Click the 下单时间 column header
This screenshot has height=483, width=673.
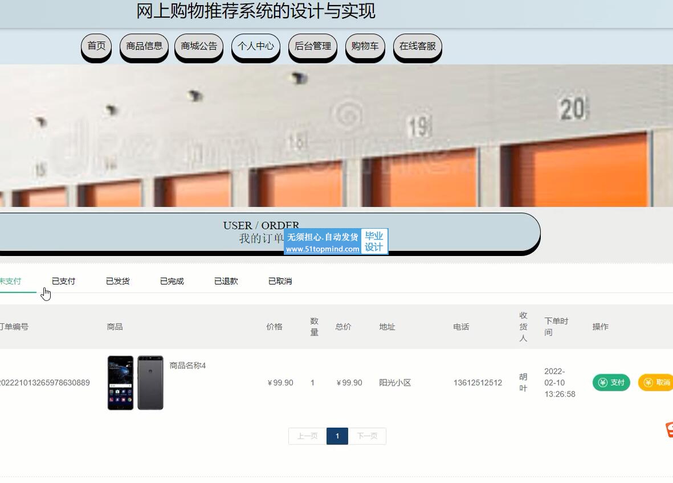(x=556, y=327)
